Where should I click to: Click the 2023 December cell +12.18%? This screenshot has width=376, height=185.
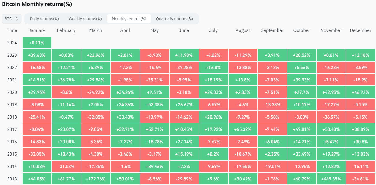360,55
